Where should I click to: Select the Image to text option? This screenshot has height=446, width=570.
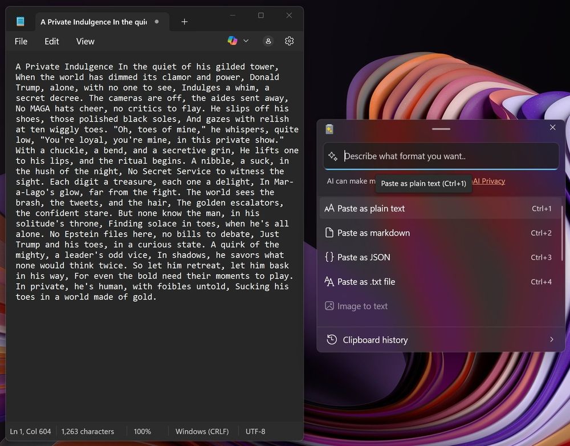click(441, 306)
